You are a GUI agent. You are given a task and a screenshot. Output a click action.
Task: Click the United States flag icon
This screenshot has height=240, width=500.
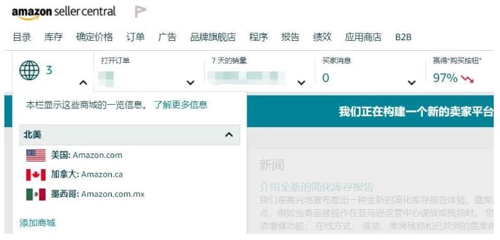(x=36, y=155)
